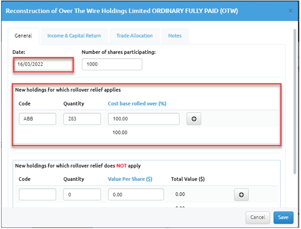Screen dimensions: 301x229
Task: Click the Cost base rolled over (%) link
Action: point(137,104)
